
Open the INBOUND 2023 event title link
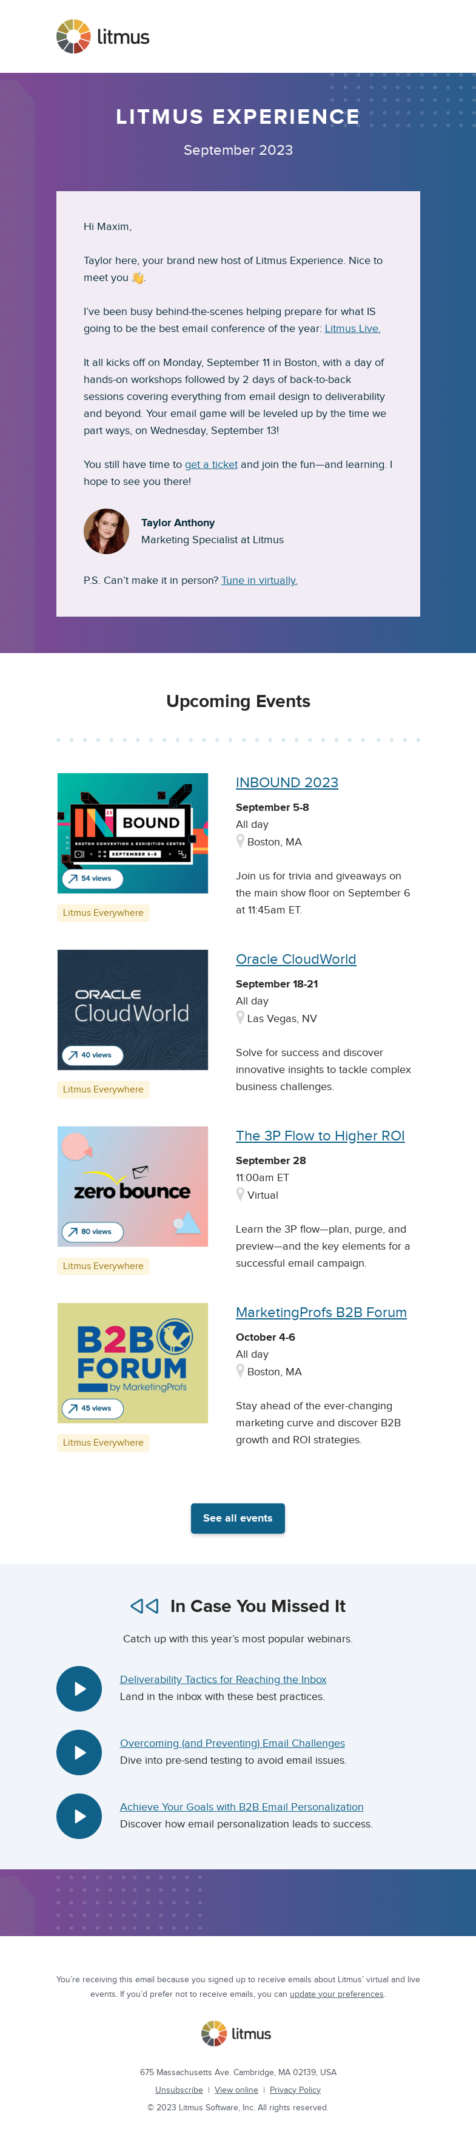pyautogui.click(x=286, y=783)
